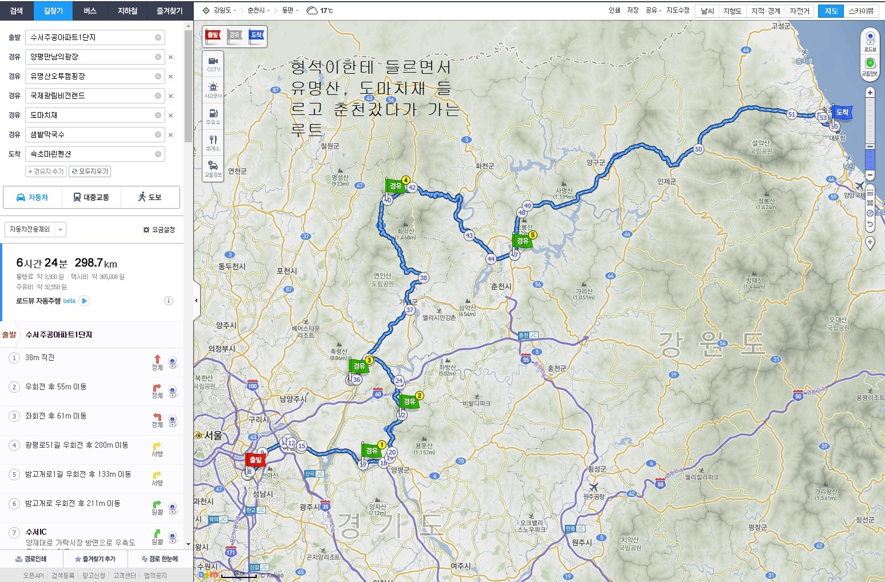Toggle the 자전거 bicycle overlay
This screenshot has height=582, width=885.
tap(799, 11)
